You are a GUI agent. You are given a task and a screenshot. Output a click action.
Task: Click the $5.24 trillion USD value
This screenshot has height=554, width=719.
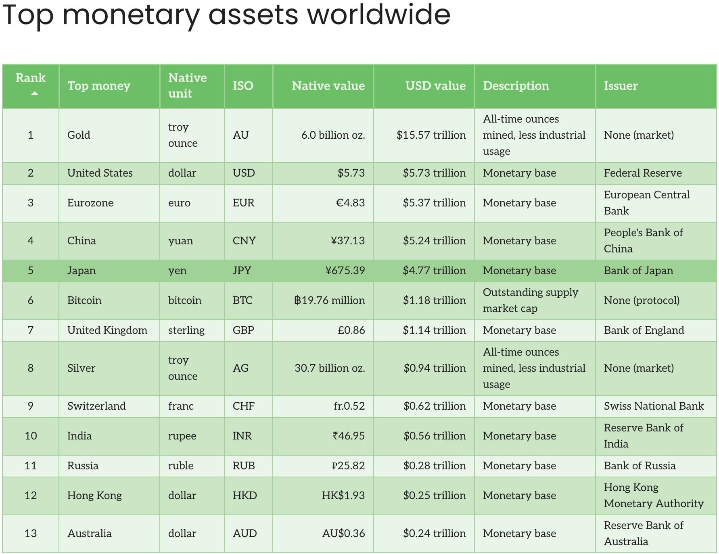(x=434, y=241)
